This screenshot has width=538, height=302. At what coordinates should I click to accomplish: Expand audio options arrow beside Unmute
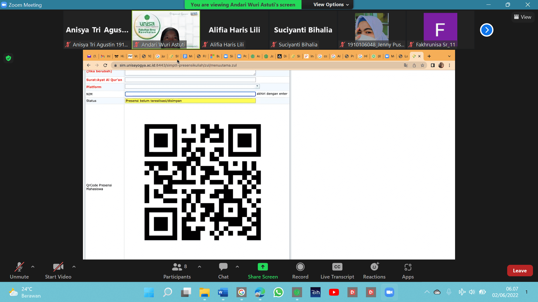[33, 267]
